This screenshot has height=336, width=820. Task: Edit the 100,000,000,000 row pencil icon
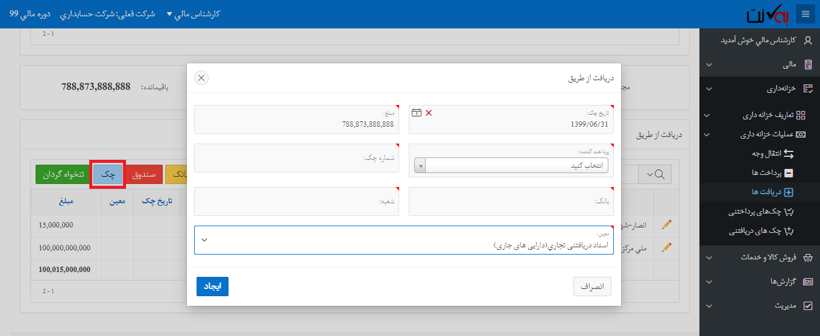667,247
